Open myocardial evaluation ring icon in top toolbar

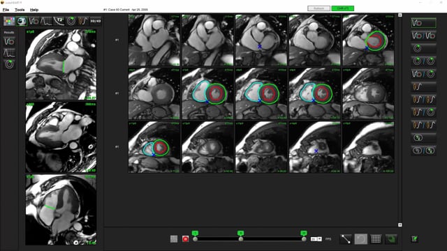click(x=71, y=21)
